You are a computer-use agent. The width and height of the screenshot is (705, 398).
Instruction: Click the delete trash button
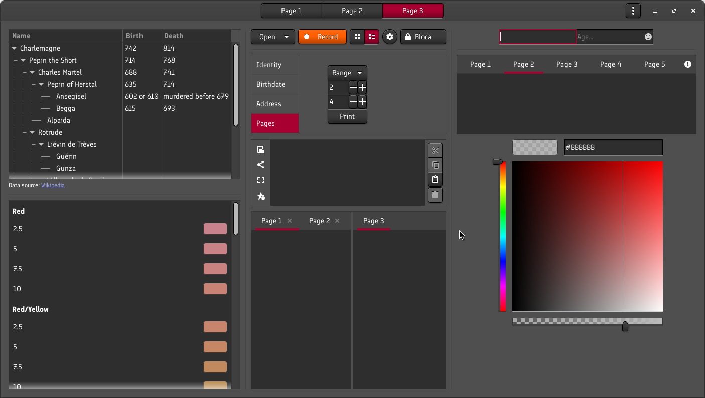coord(435,195)
